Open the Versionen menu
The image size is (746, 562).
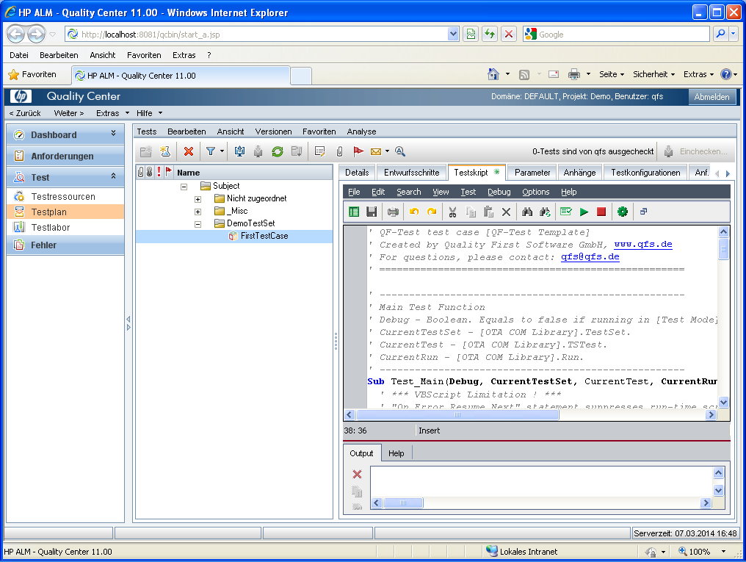click(273, 132)
